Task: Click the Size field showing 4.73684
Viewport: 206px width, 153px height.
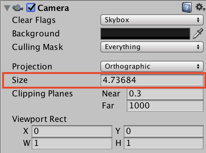Action: click(152, 80)
